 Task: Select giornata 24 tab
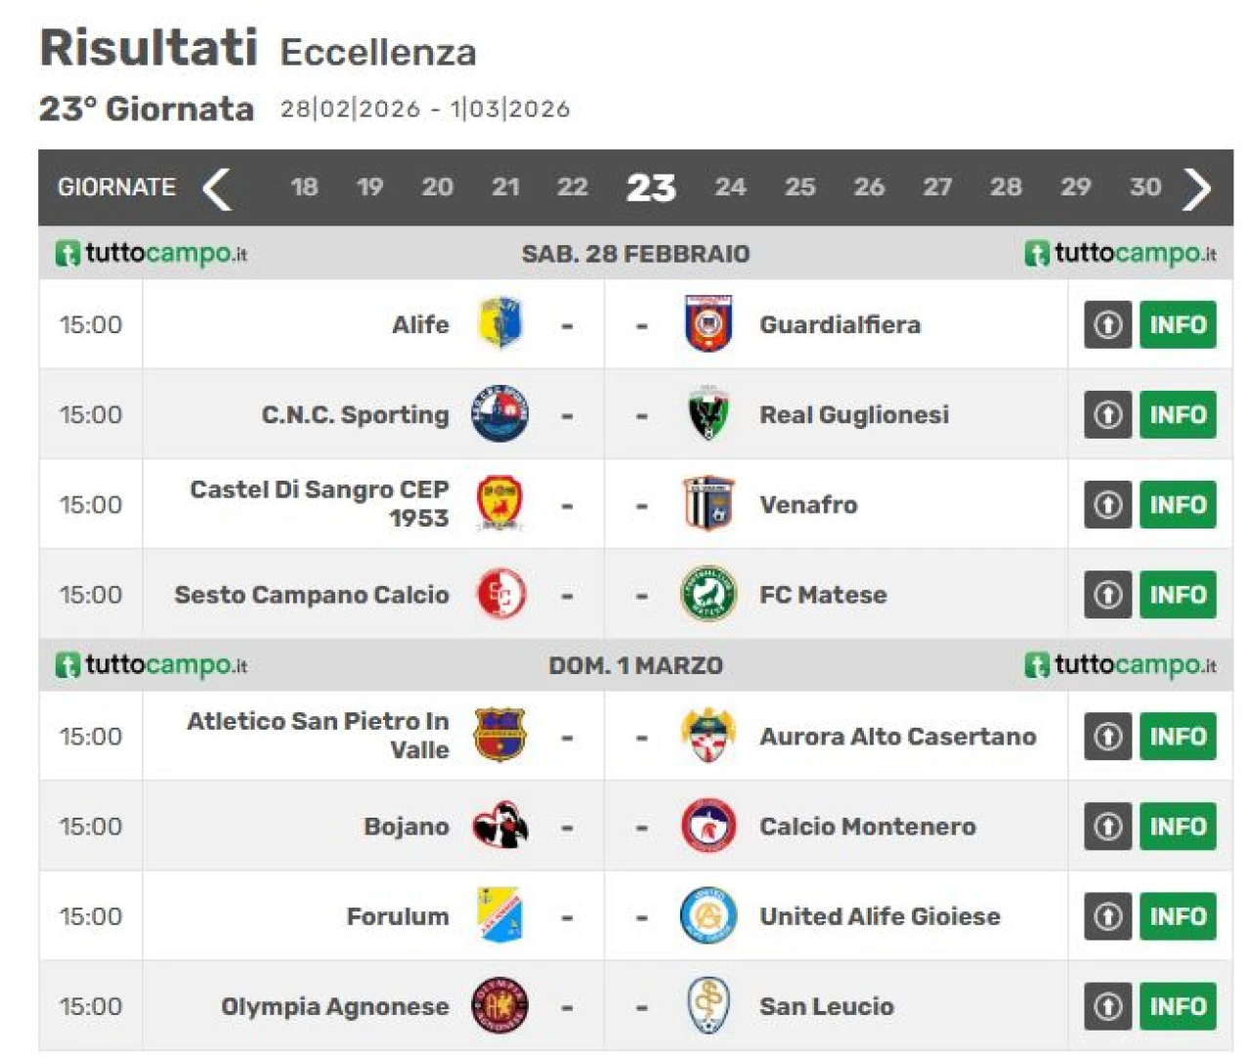point(730,187)
